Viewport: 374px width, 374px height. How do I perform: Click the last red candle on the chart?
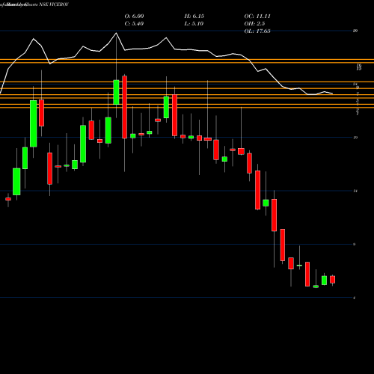click(x=333, y=280)
